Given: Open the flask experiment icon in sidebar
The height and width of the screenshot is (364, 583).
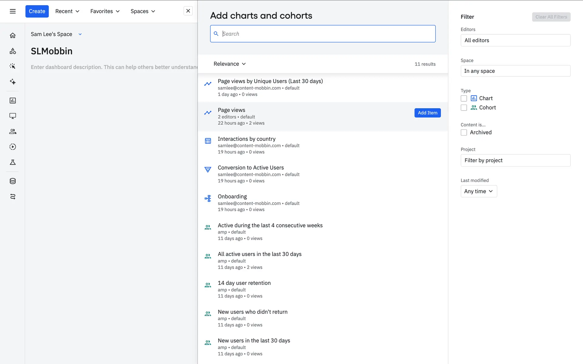Looking at the screenshot, I should [12, 162].
